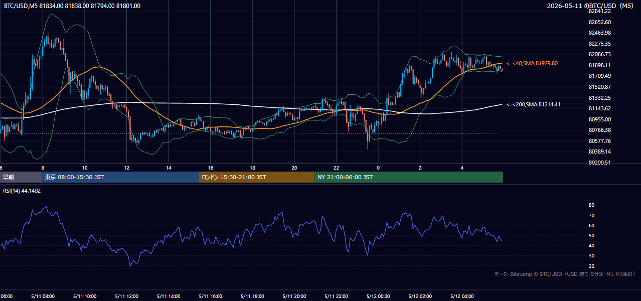Click the 5/12 02:00 time label
The width and height of the screenshot is (641, 301).
coord(420,296)
